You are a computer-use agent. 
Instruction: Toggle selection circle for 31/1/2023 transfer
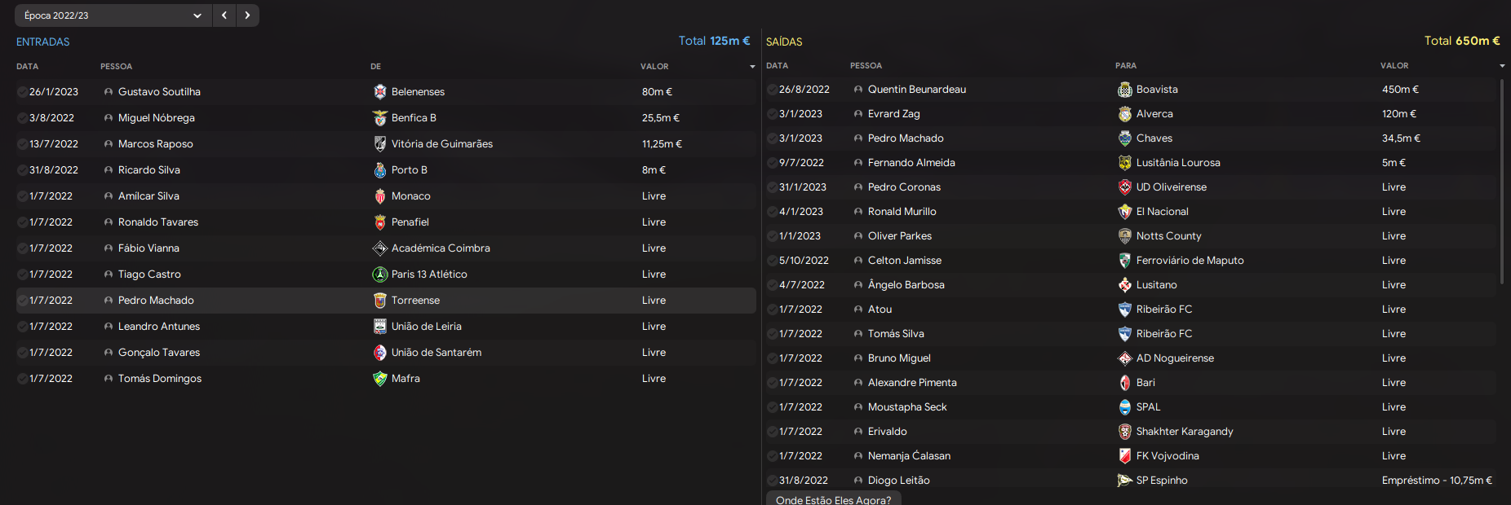(772, 187)
